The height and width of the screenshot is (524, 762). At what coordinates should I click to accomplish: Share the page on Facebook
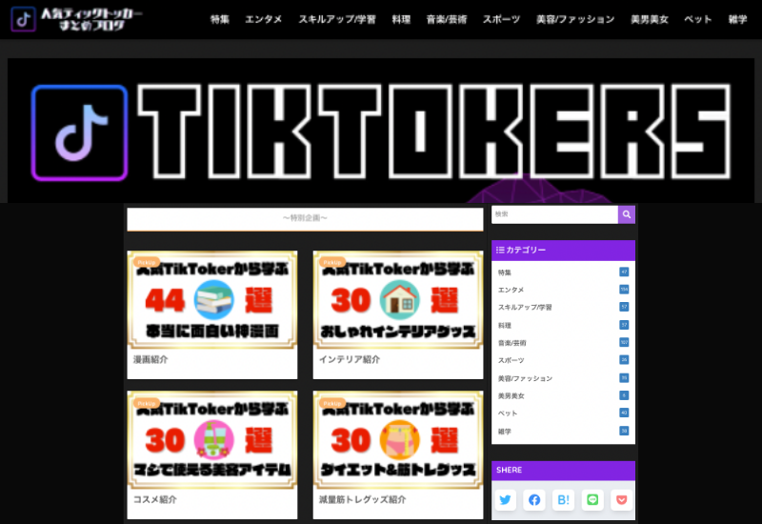click(534, 499)
